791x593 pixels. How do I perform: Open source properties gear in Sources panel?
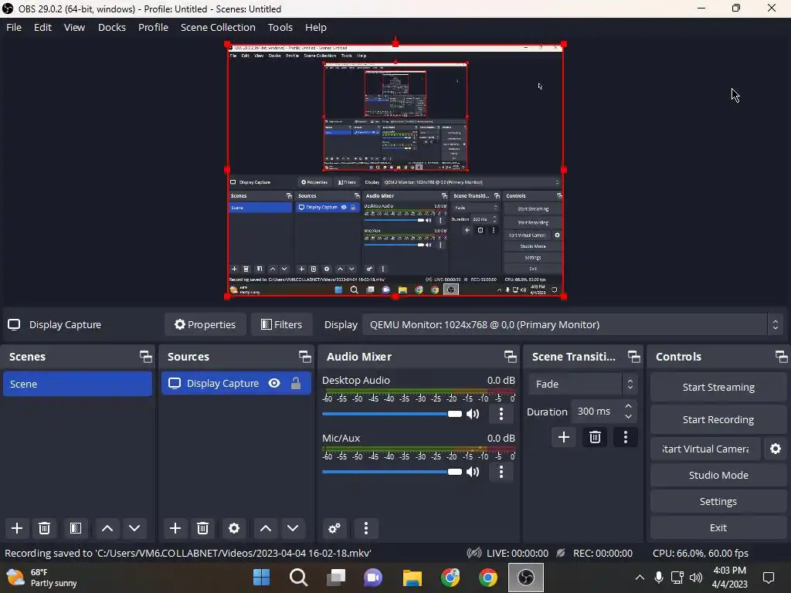[x=234, y=528]
